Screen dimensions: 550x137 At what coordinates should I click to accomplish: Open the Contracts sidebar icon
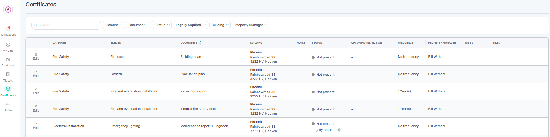(x=8, y=60)
